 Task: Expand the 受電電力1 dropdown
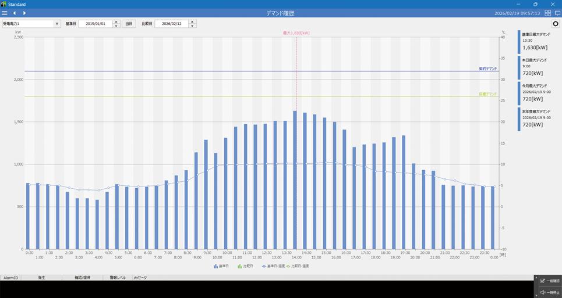[56, 24]
